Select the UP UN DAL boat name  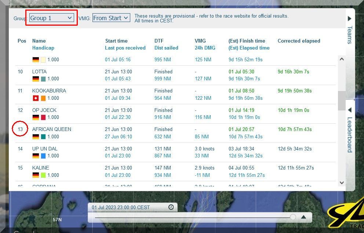[x=45, y=149]
